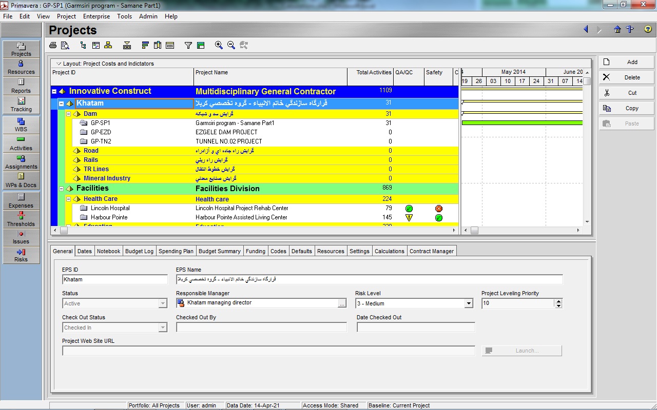This screenshot has width=657, height=410.
Task: Open Issues in the left sidebar
Action: click(x=21, y=237)
